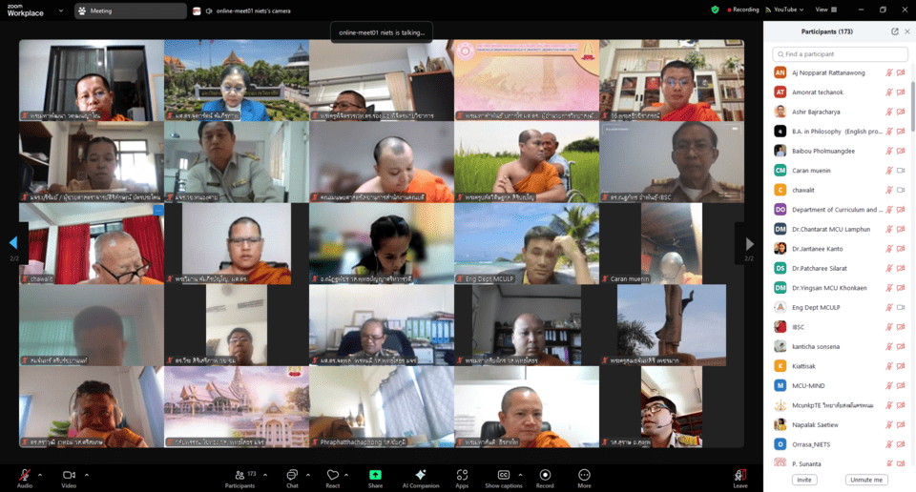
Task: Click the Find a participant search field
Action: point(840,54)
